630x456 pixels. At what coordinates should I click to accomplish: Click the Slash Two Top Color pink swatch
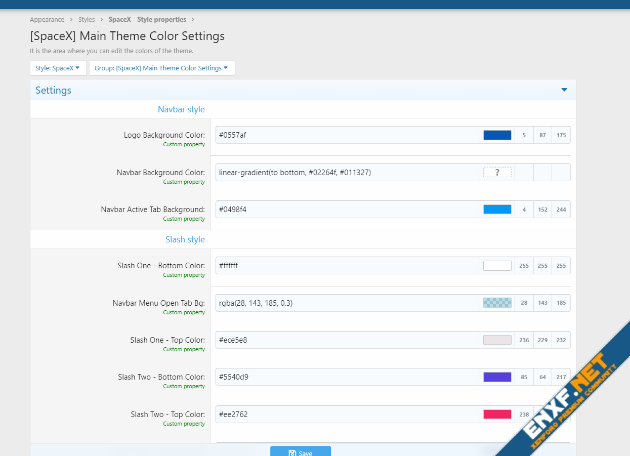click(x=497, y=414)
